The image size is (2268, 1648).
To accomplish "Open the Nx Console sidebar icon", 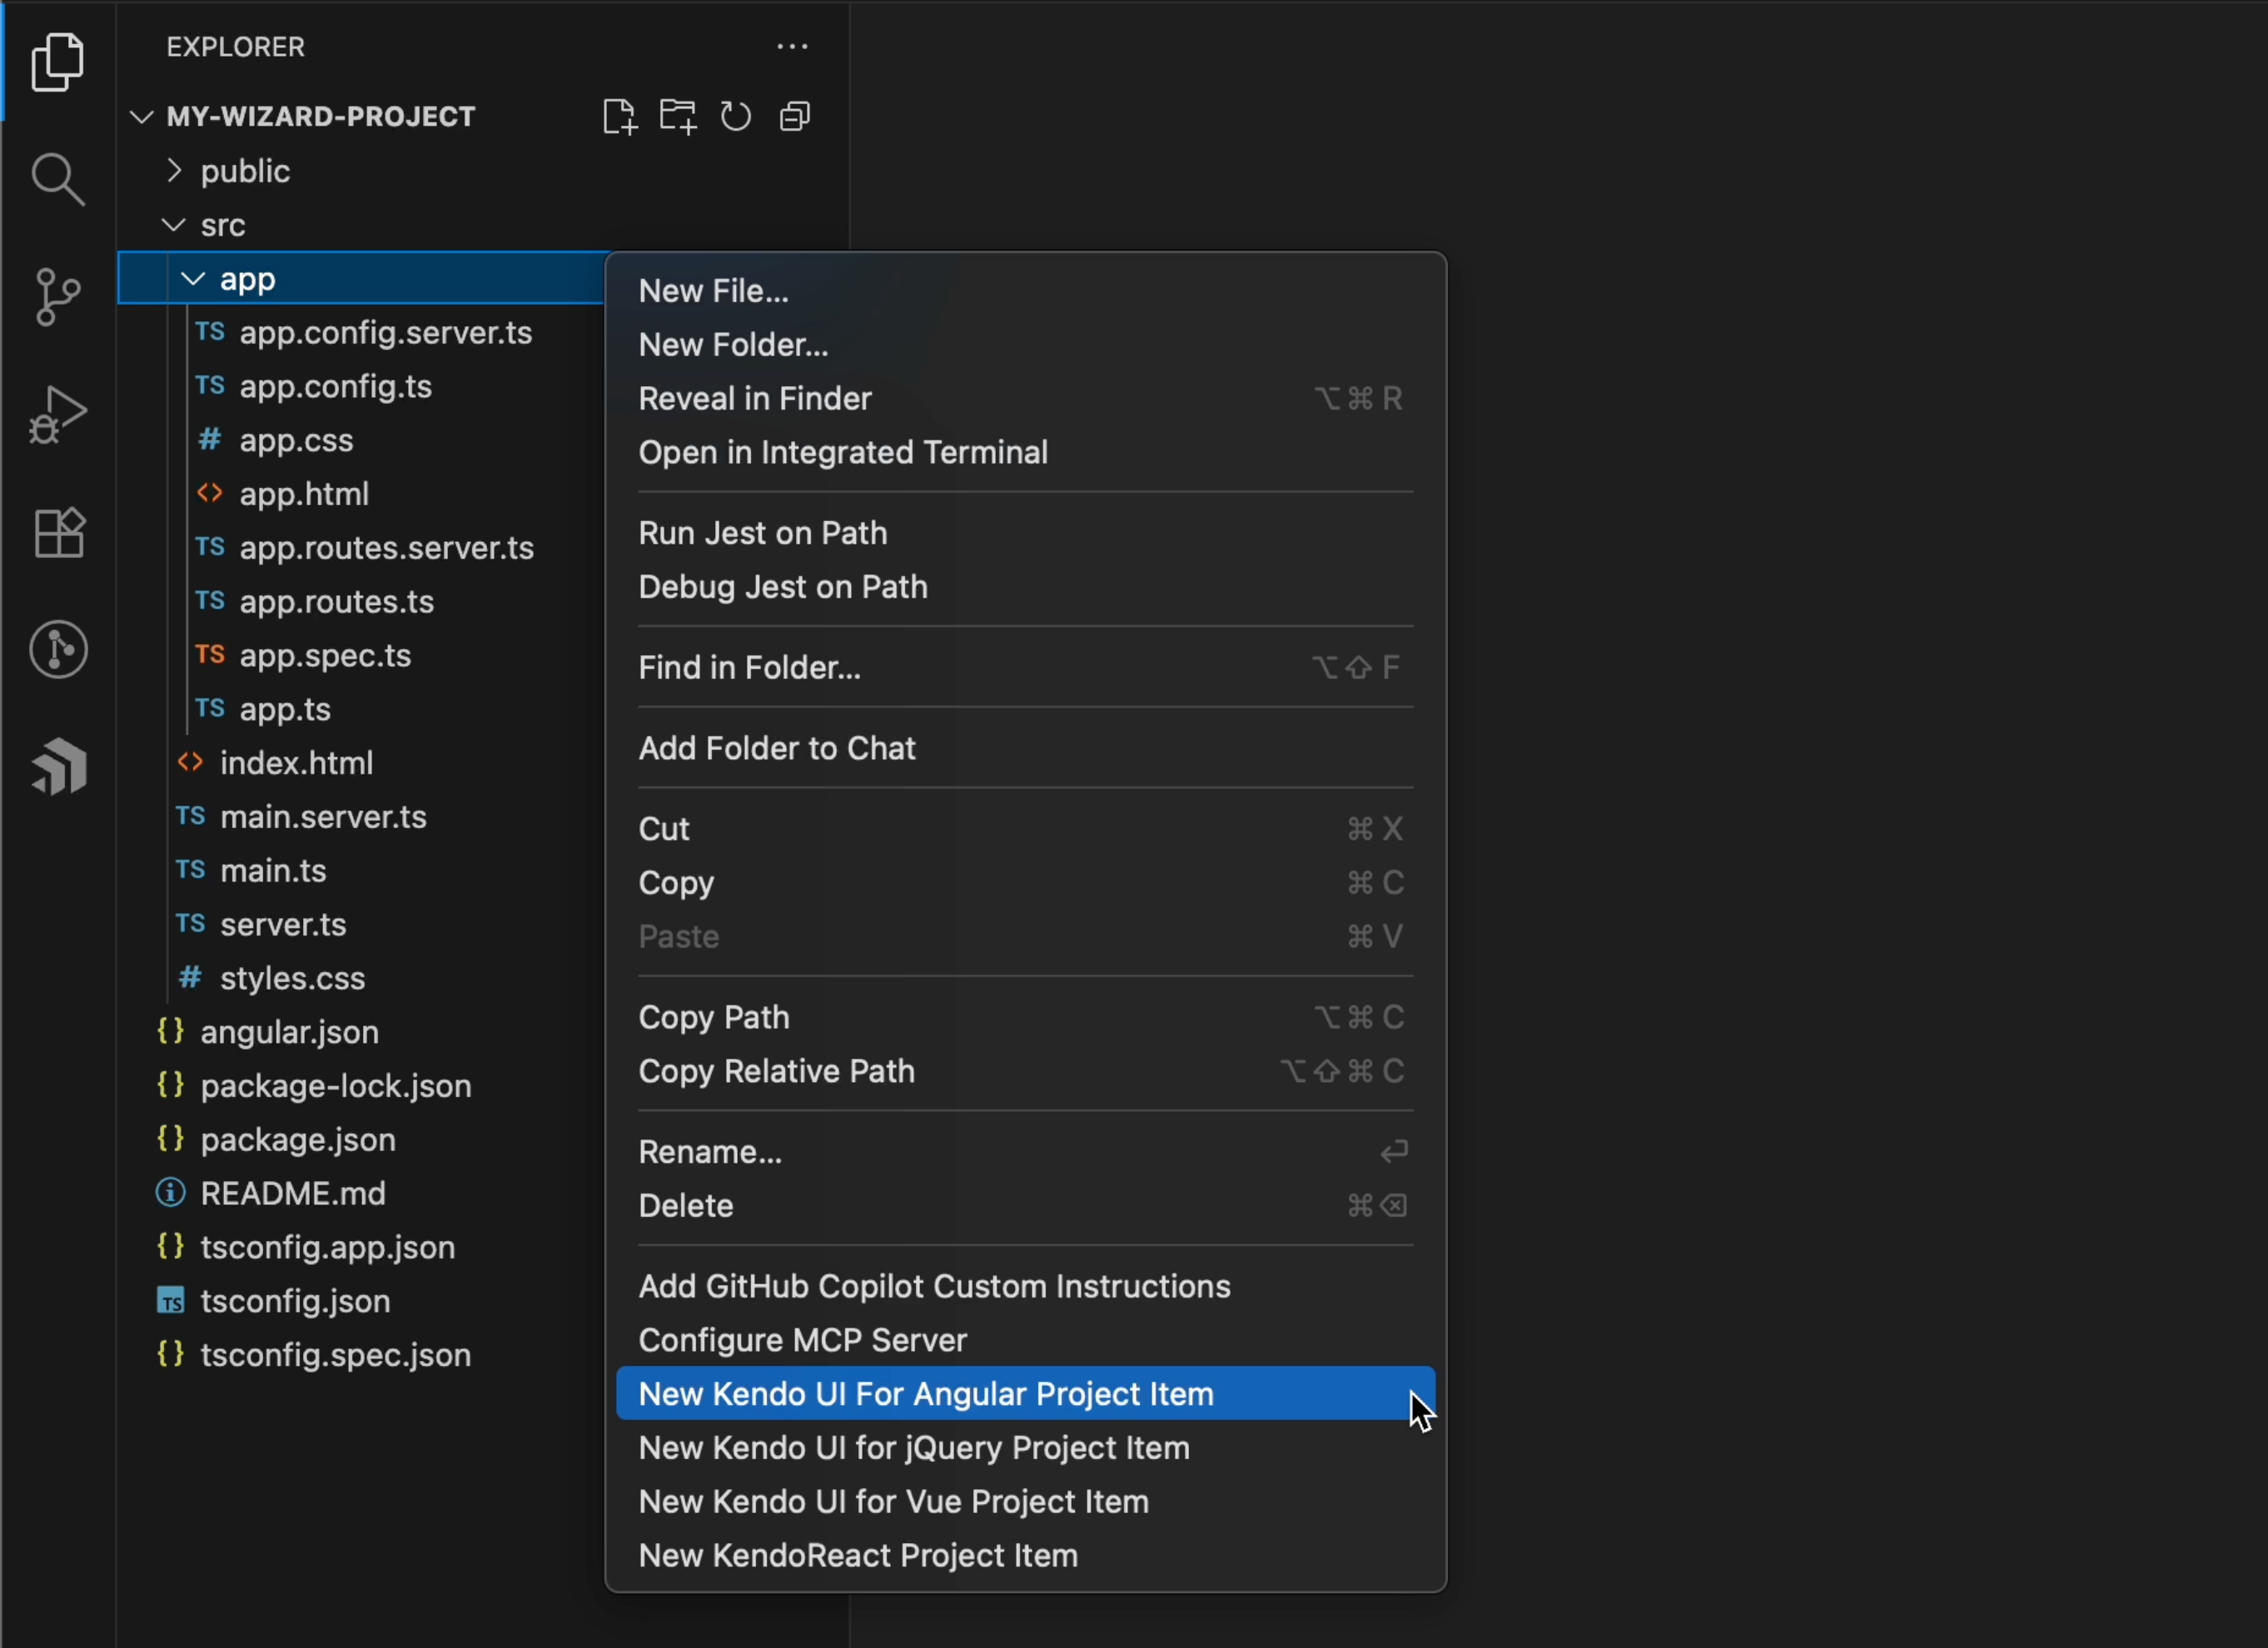I will [x=59, y=767].
